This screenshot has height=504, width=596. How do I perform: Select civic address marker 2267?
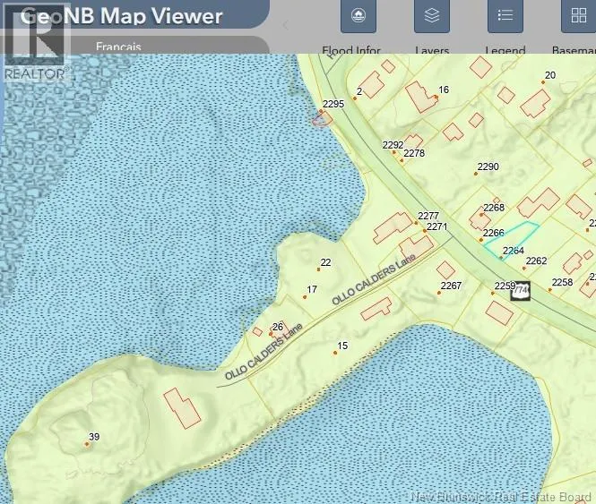(439, 293)
